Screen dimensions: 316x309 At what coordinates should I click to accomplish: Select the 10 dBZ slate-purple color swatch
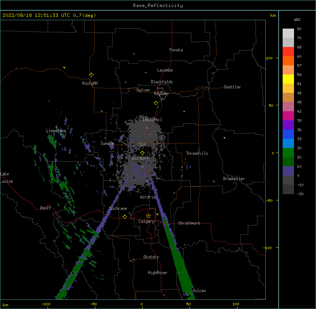pyautogui.click(x=288, y=171)
